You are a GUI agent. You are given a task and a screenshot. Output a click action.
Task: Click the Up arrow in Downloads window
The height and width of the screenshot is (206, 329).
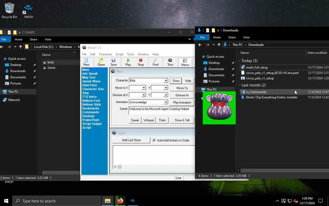pyautogui.click(x=219, y=45)
